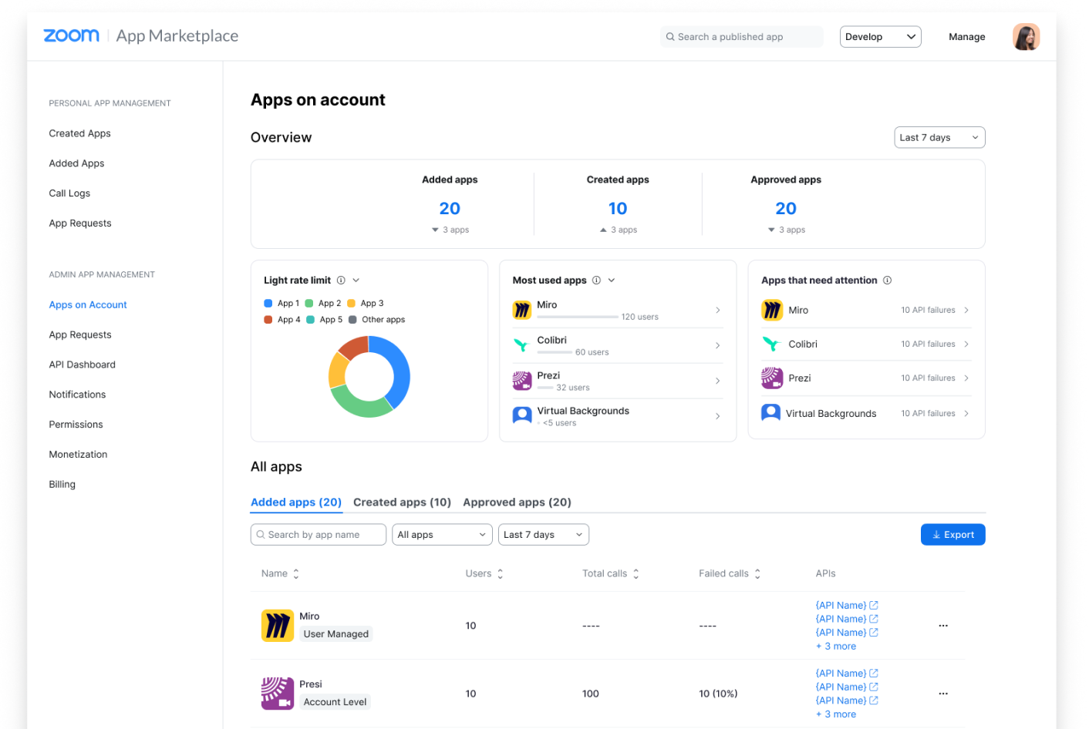Click the Zoom logo in header

point(71,35)
